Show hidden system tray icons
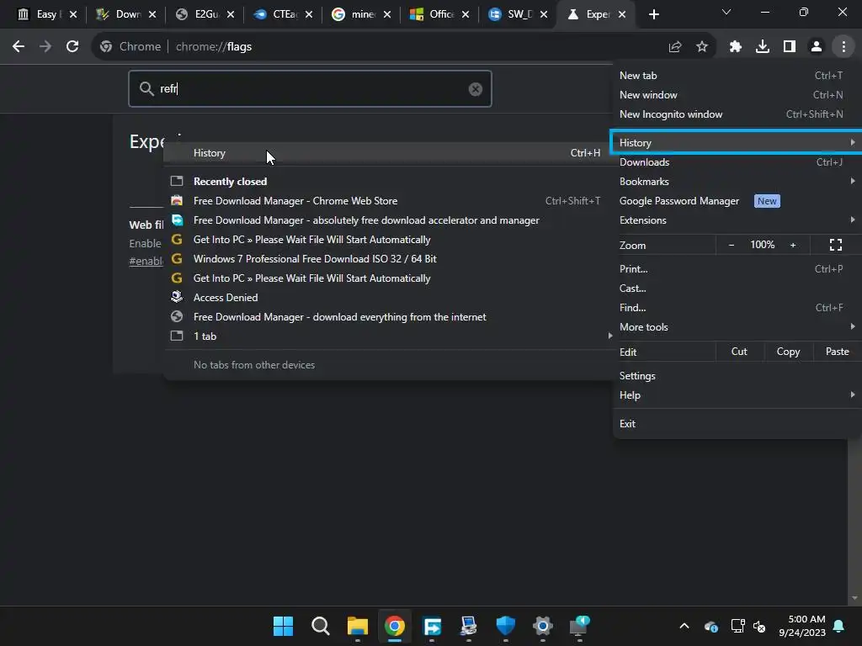Image resolution: width=862 pixels, height=646 pixels. pyautogui.click(x=684, y=626)
